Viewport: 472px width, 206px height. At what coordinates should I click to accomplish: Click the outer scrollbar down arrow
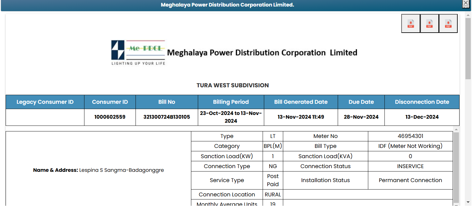(x=468, y=202)
